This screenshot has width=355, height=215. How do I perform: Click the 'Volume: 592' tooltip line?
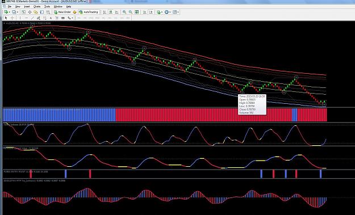[x=246, y=112]
